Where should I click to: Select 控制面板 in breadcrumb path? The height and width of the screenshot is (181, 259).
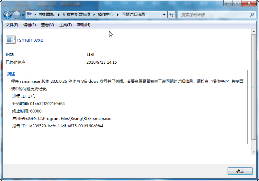click(47, 15)
